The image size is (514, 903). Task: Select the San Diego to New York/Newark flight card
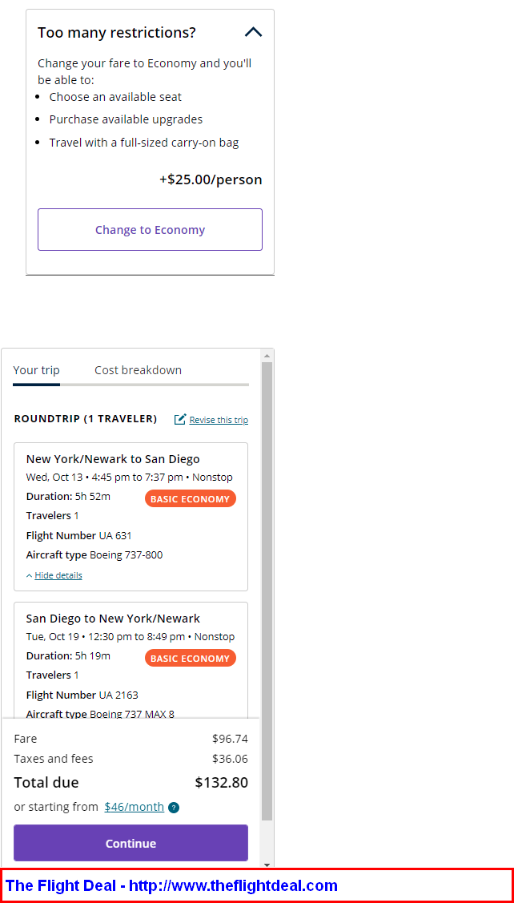coord(131,660)
